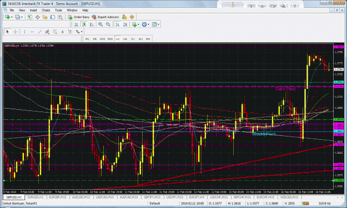Switch chart to Candlesticks style
347x208 pixels.
pyautogui.click(x=84, y=24)
